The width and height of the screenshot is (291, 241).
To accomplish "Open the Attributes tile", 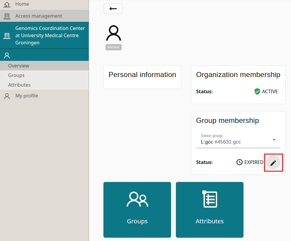I will [x=210, y=210].
